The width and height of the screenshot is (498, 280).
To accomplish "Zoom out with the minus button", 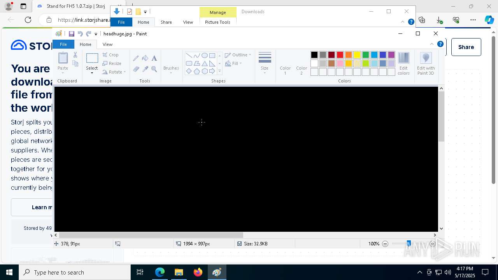I will (x=385, y=244).
